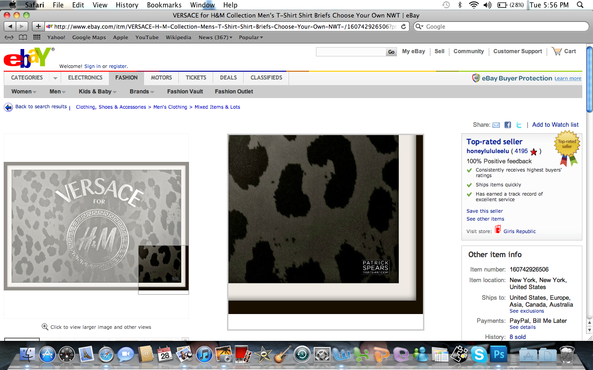This screenshot has width=593, height=370.
Task: Open the Safari File menu
Action: 58,5
